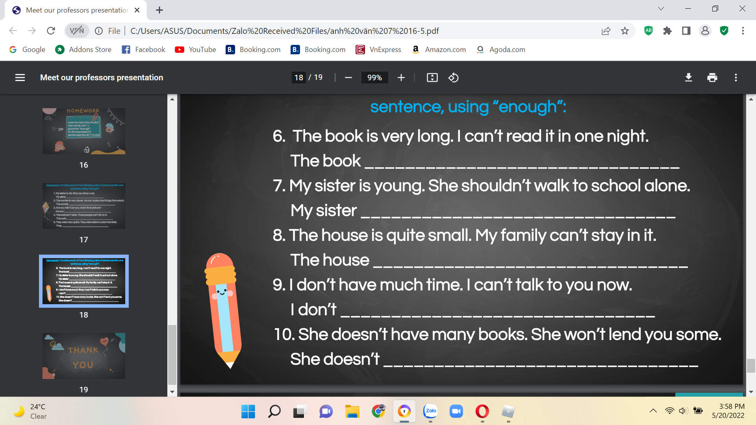Click the address bar file path
The height and width of the screenshot is (425, 756).
pyautogui.click(x=284, y=31)
